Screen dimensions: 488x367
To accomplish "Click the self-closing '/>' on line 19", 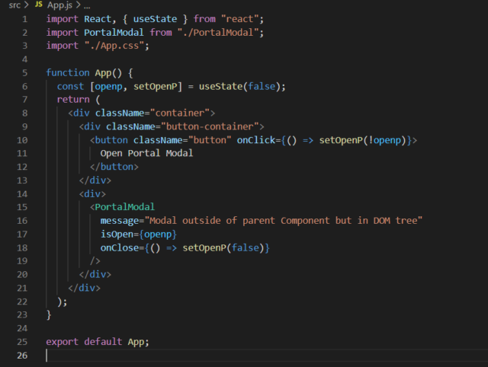I will click(95, 261).
